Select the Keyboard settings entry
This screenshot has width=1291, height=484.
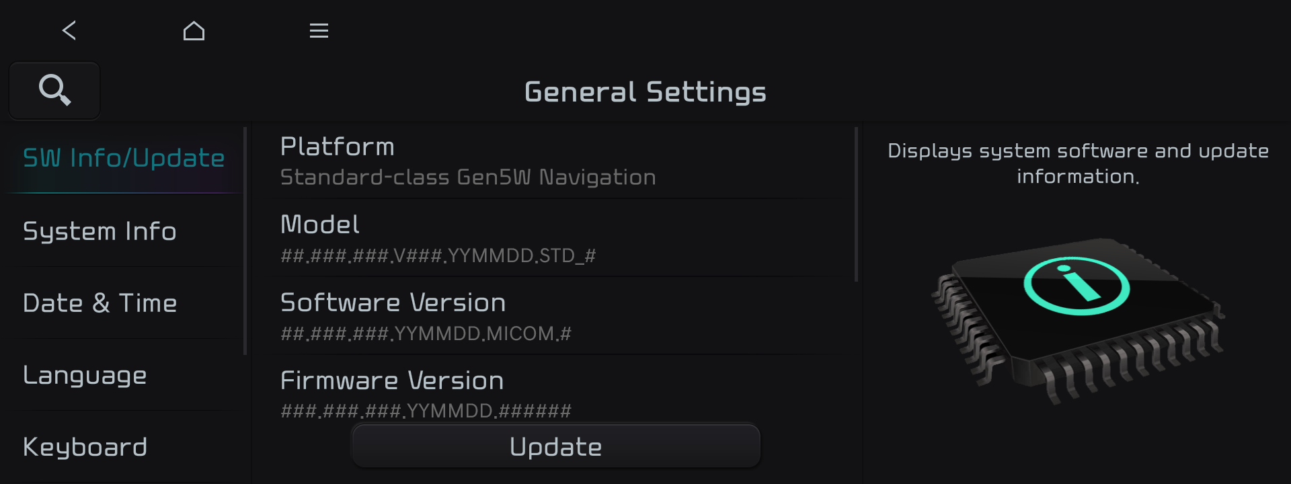tap(85, 446)
